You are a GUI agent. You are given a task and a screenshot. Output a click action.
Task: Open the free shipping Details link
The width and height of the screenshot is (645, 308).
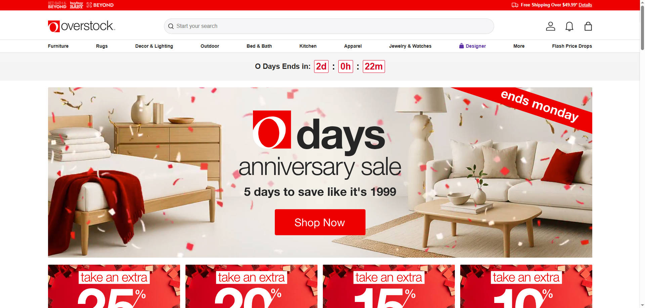(585, 5)
